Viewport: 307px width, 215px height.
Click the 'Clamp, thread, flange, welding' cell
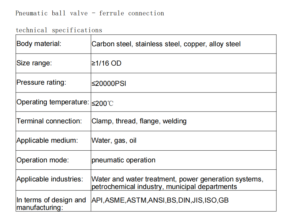(139, 122)
